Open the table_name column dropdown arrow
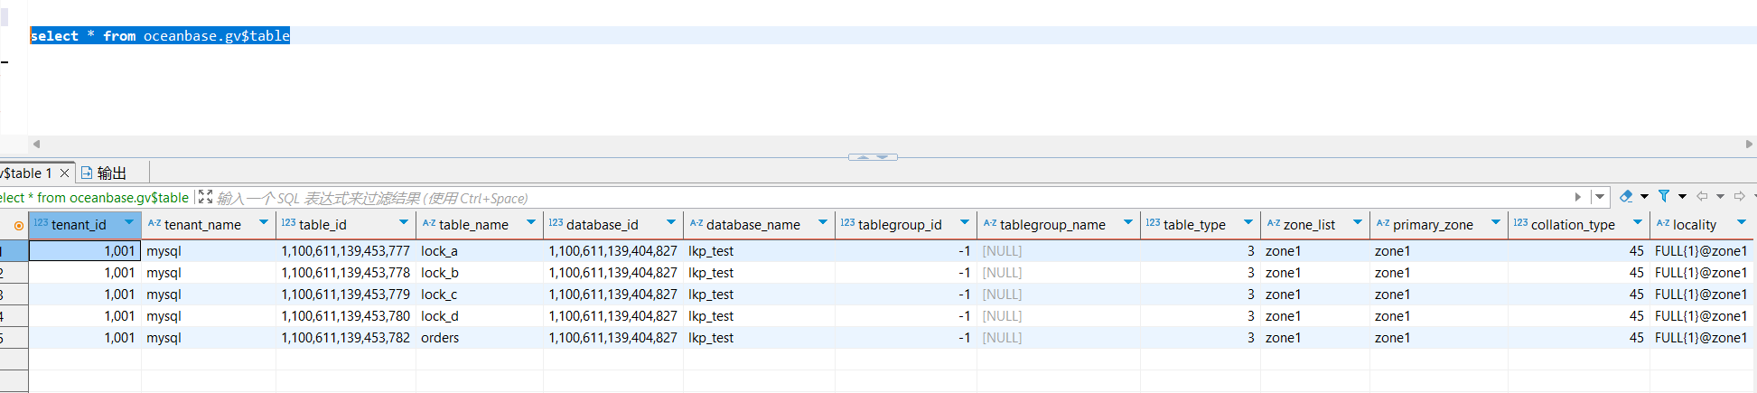Image resolution: width=1757 pixels, height=393 pixels. pyautogui.click(x=531, y=222)
